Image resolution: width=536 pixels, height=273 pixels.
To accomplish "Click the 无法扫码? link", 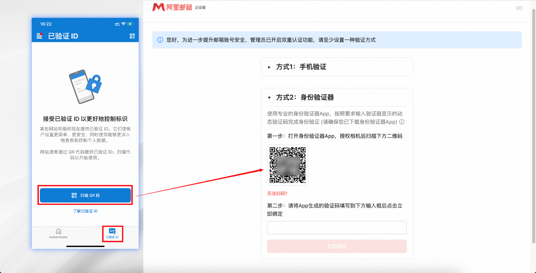I will point(277,193).
